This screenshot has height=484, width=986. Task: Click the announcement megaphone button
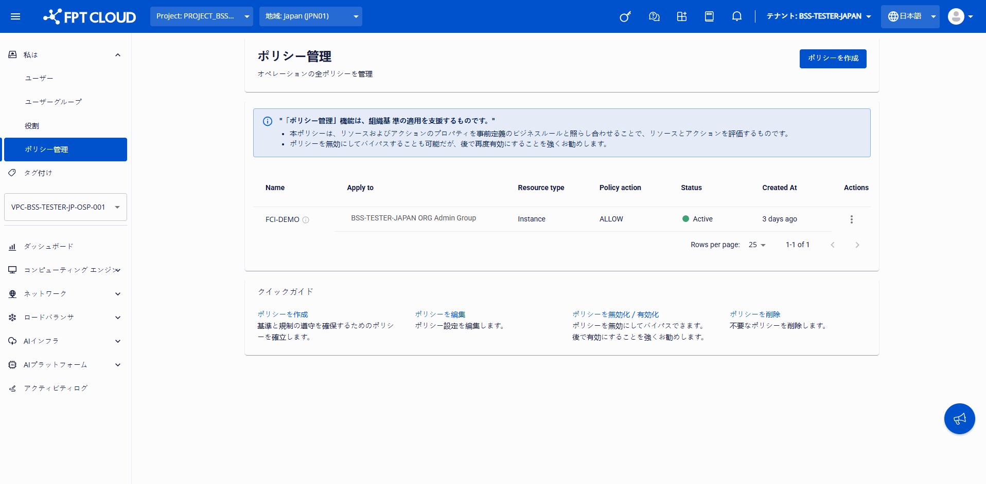(x=960, y=419)
